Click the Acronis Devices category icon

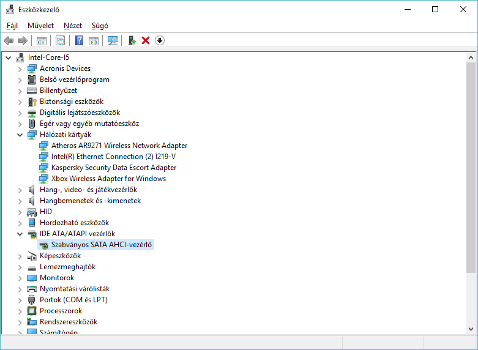[32, 69]
